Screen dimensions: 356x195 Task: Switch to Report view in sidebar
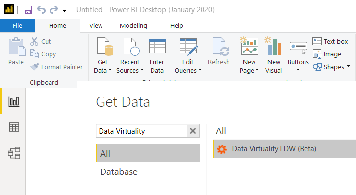(14, 101)
